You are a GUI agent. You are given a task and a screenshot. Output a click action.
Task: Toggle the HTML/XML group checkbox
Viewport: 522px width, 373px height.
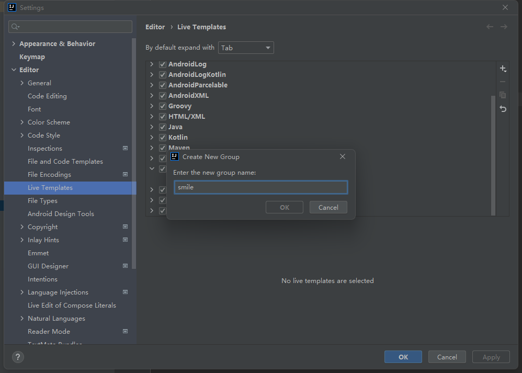(163, 117)
